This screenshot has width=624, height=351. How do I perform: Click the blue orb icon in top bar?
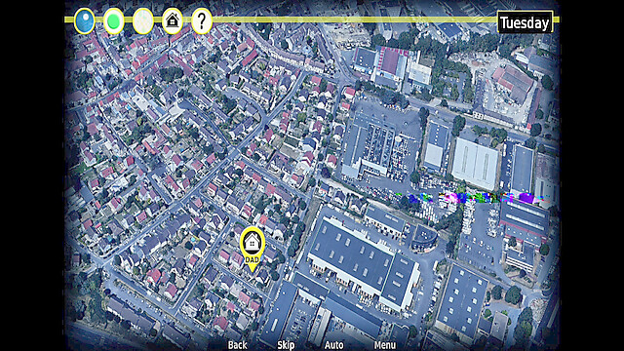click(85, 21)
